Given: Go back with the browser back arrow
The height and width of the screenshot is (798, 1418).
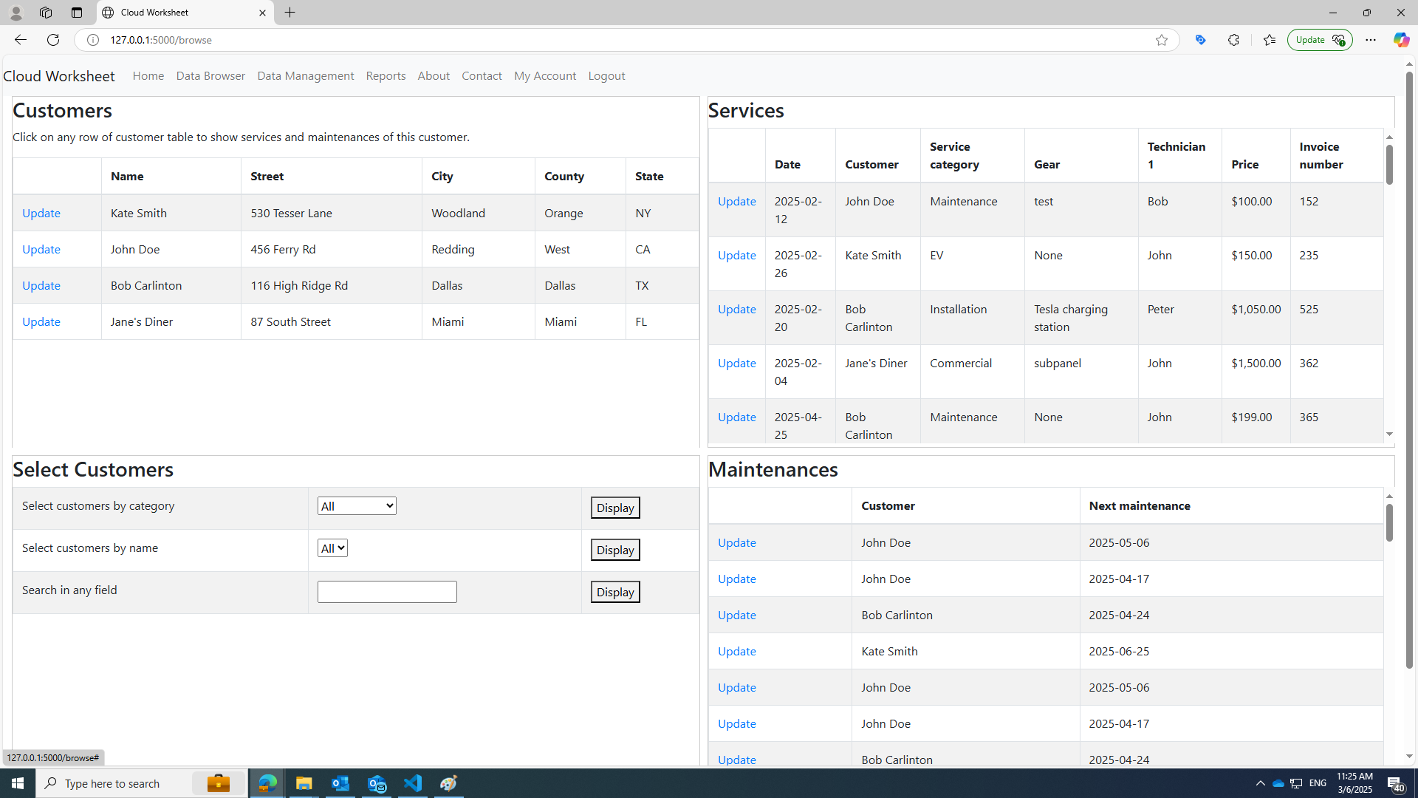Looking at the screenshot, I should pyautogui.click(x=20, y=40).
